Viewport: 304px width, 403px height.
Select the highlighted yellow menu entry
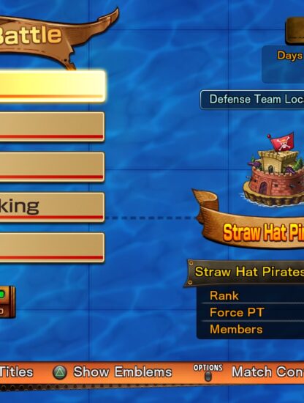click(52, 86)
